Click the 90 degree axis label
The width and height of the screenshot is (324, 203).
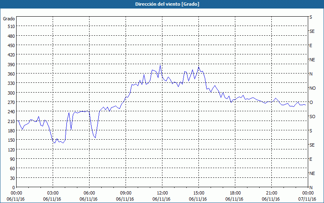13,159
